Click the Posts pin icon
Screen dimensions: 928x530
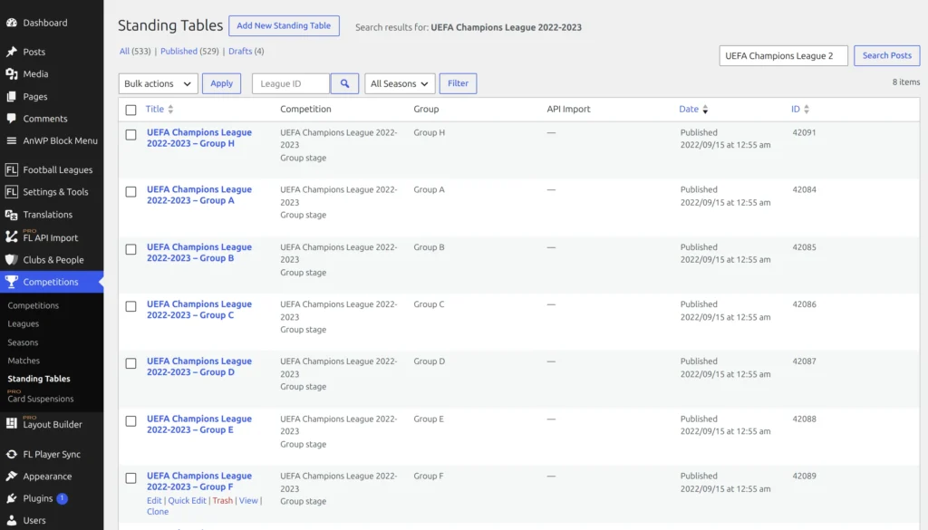click(11, 52)
